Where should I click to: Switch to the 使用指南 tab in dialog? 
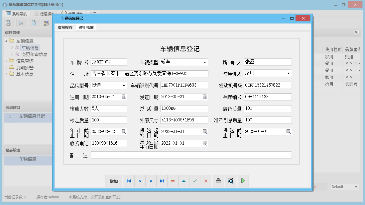86,28
